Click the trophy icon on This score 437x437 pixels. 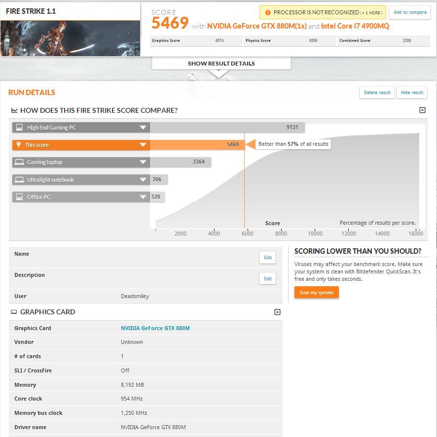[x=19, y=145]
